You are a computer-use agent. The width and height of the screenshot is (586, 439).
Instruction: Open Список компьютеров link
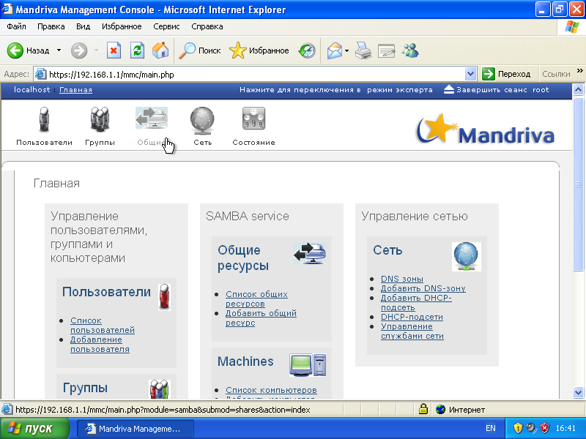click(271, 390)
